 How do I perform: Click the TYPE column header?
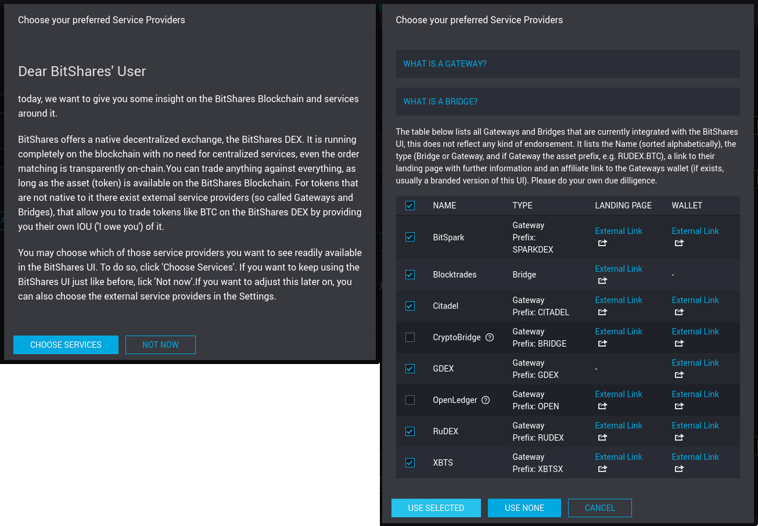click(x=522, y=206)
